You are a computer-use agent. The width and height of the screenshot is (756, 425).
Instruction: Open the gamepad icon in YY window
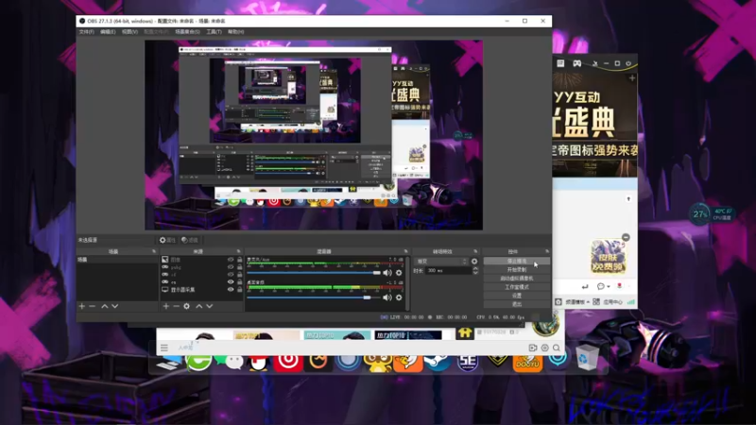(576, 63)
